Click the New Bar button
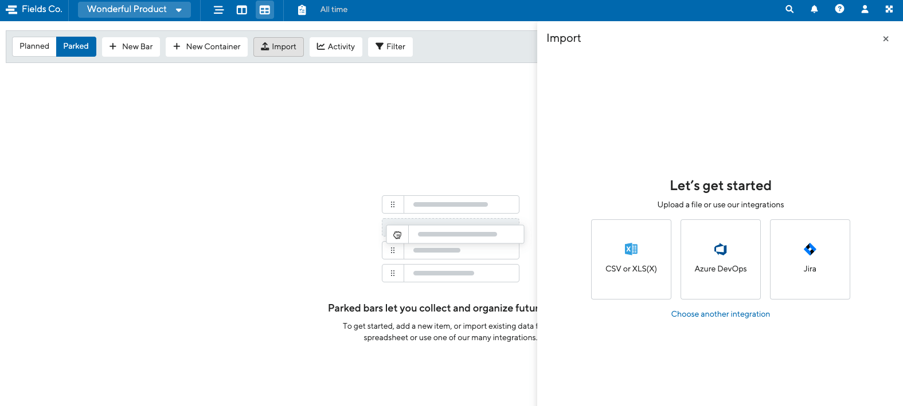 (x=131, y=47)
